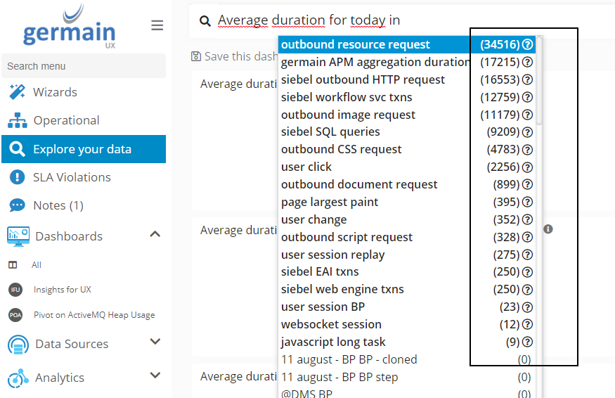The height and width of the screenshot is (398, 615).
Task: Click the help icon for siebel SQL queries
Action: click(x=527, y=132)
